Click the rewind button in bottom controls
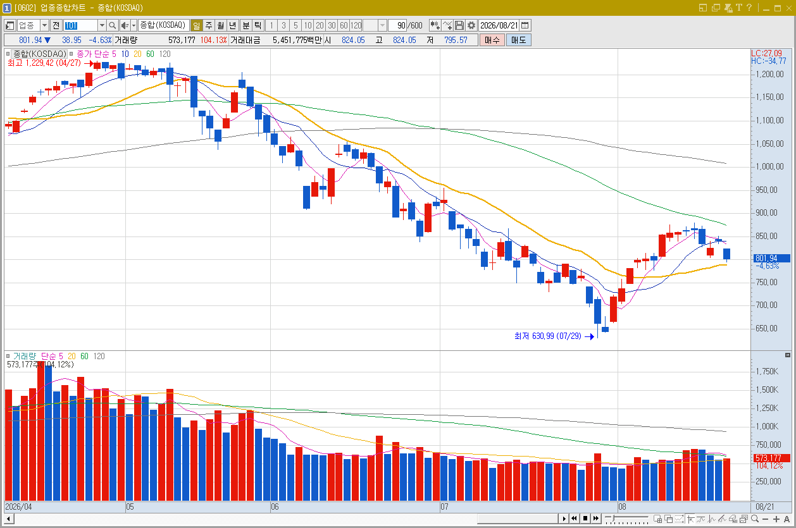The image size is (796, 528). [x=574, y=519]
